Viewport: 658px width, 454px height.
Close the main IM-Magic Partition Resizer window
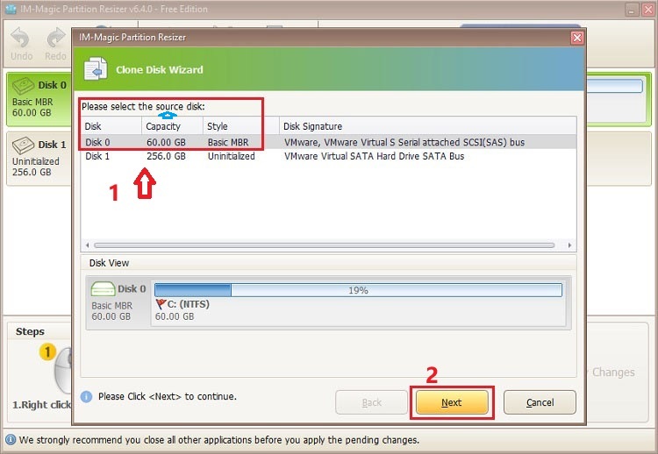coord(648,10)
